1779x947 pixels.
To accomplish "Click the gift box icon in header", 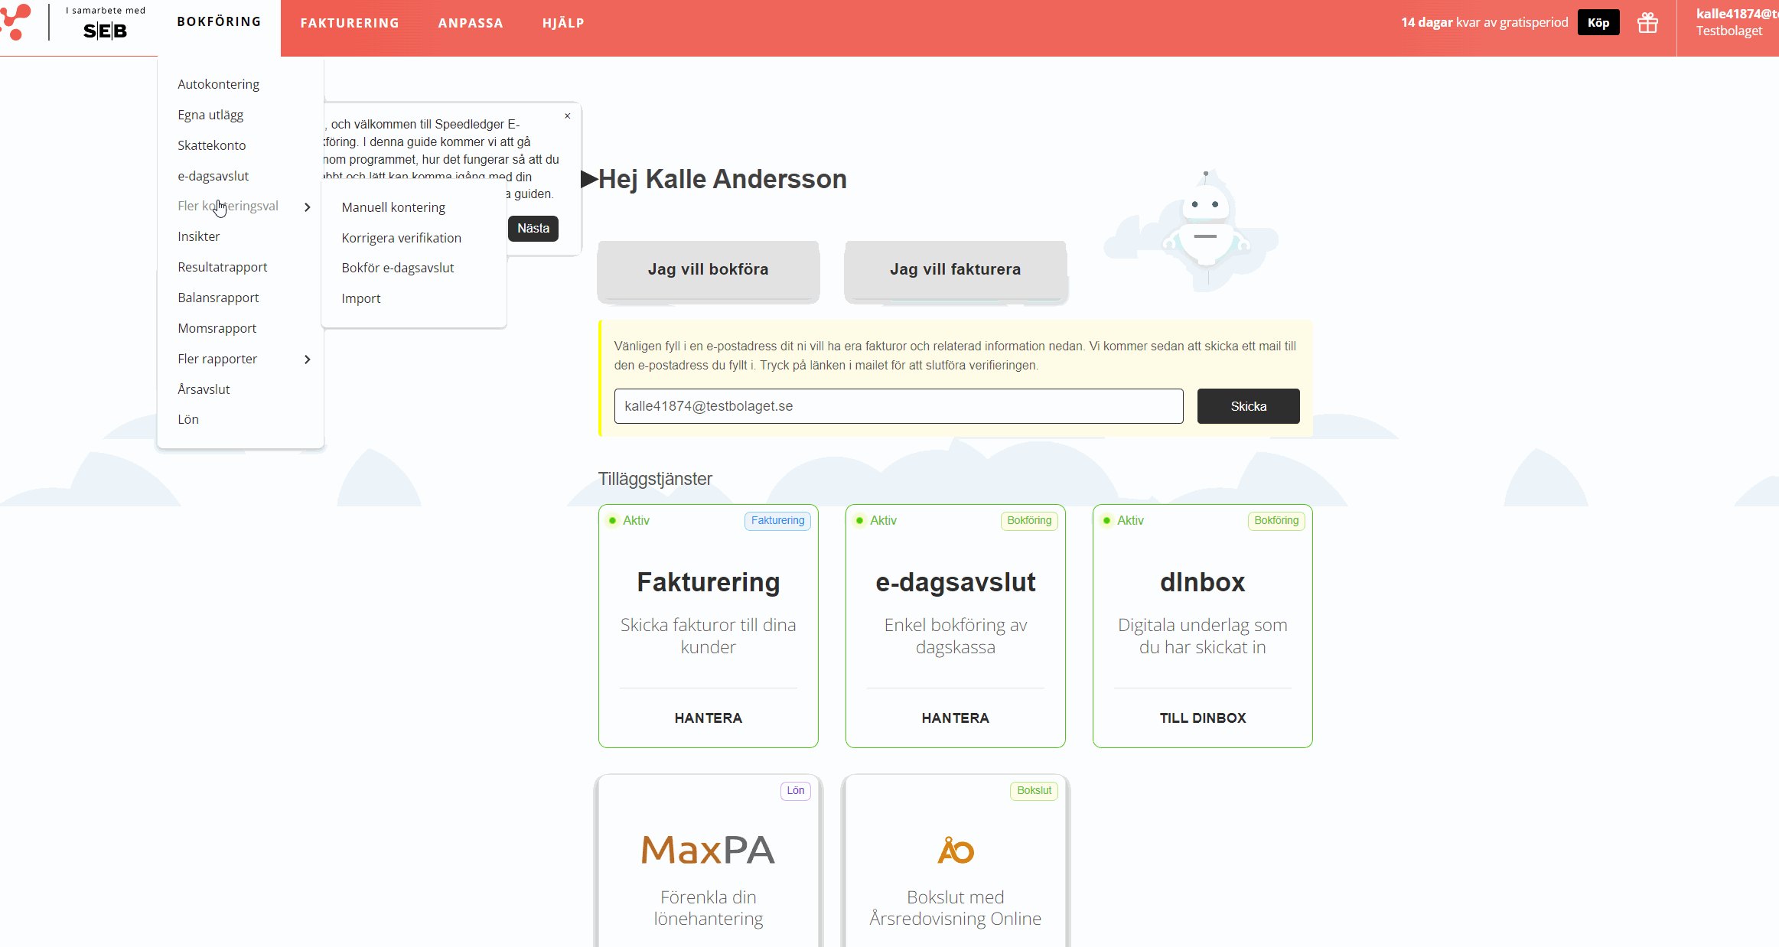I will click(1647, 23).
